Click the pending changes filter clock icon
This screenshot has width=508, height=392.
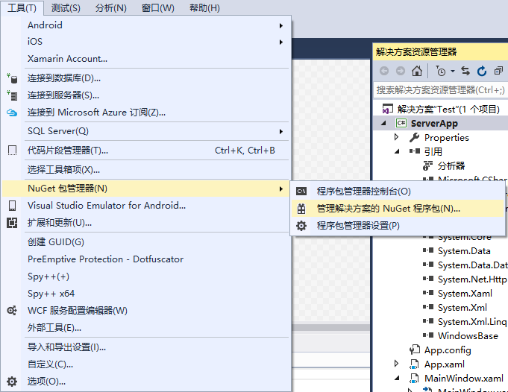coord(441,71)
